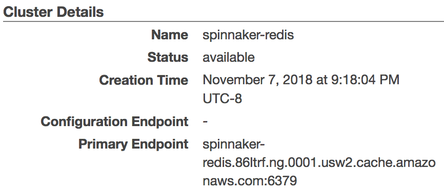Click the redis.86ltrf.ng.0001.usw2 endpoint line
The width and height of the screenshot is (444, 193).
pos(319,163)
